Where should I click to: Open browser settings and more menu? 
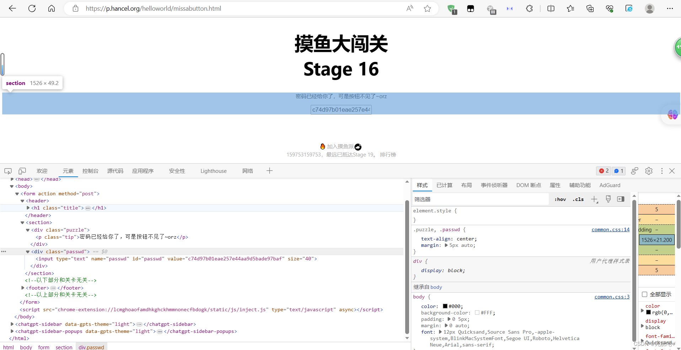pos(670,9)
